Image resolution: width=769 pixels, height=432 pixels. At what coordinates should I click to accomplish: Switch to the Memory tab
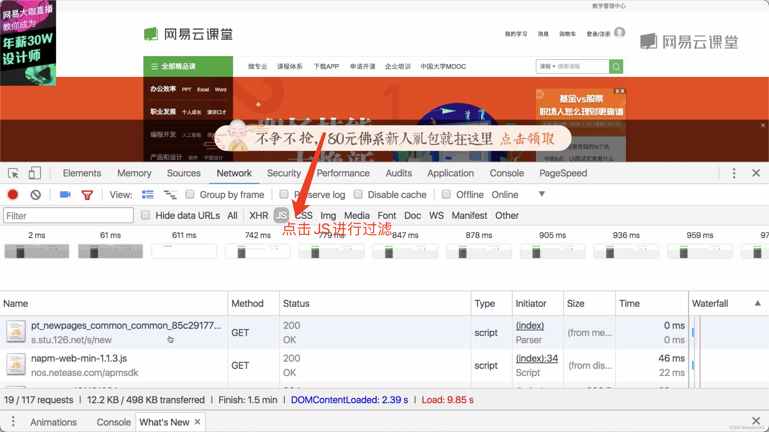[134, 173]
